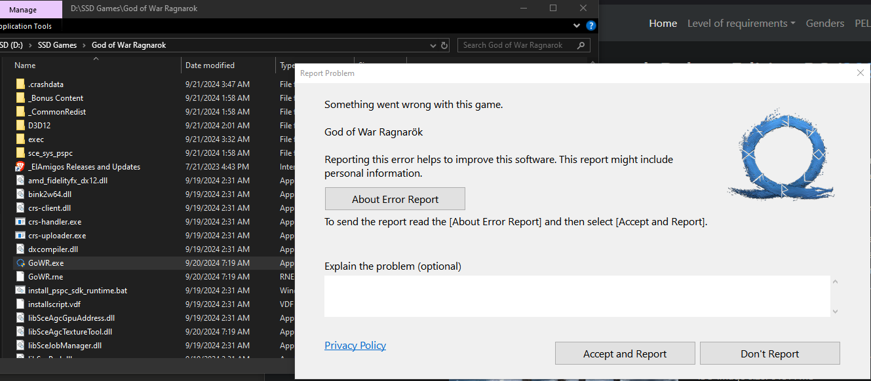Viewport: 871px width, 381px height.
Task: Expand the breadcrumb arrow after SSD Games
Action: (x=84, y=46)
